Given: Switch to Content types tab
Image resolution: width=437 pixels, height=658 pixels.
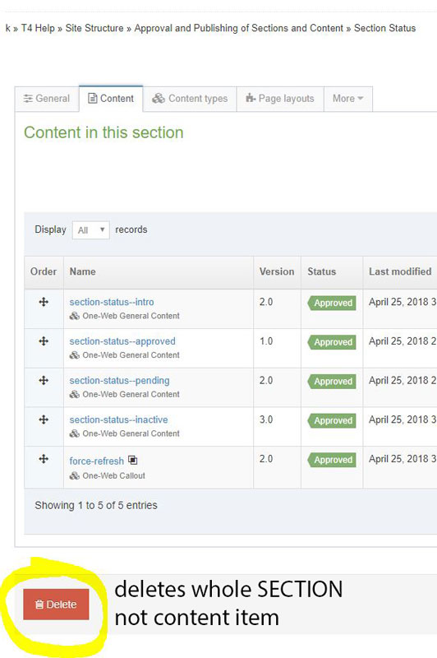Looking at the screenshot, I should click(190, 99).
